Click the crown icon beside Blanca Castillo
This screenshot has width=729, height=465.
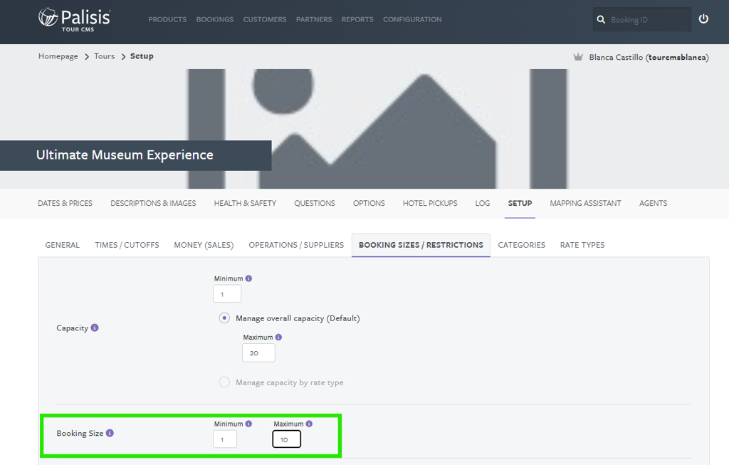[x=578, y=57]
